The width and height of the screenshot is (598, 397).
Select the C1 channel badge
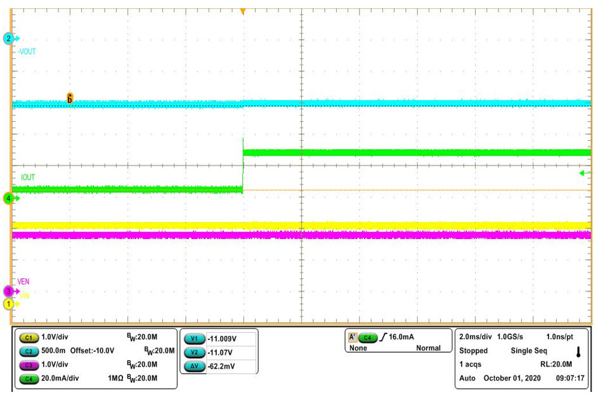[29, 337]
